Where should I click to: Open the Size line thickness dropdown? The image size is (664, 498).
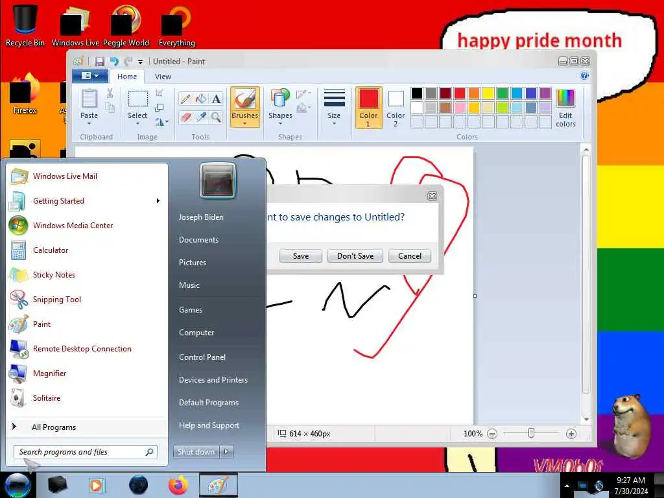click(x=334, y=107)
